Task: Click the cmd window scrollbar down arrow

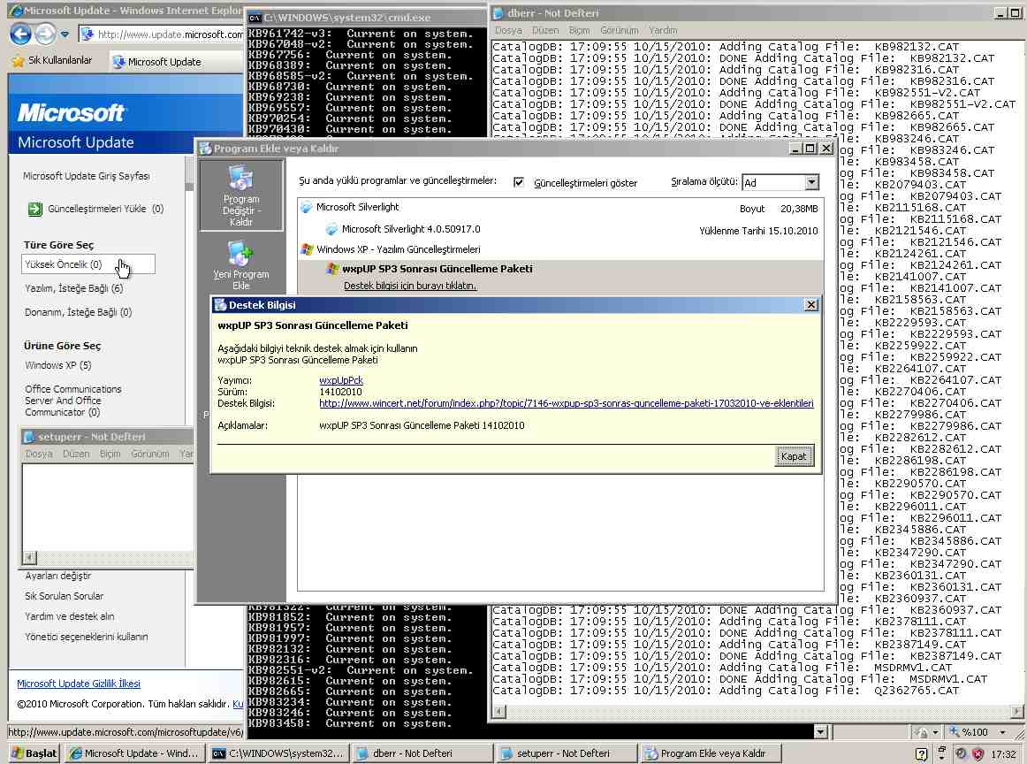Action: (x=821, y=732)
